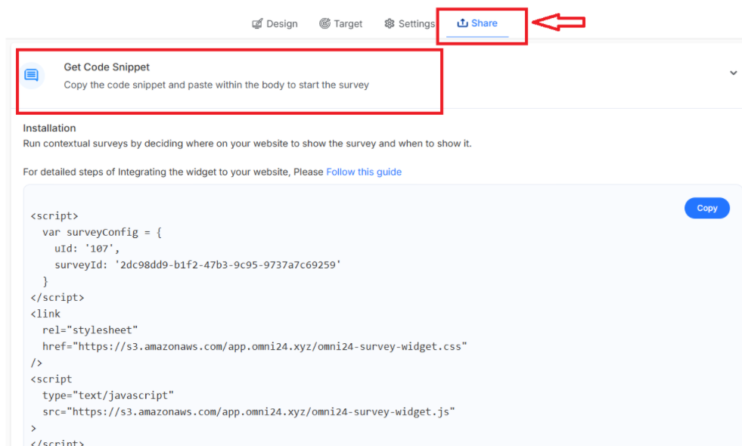Click the var surveyConfig code line

[x=102, y=232]
